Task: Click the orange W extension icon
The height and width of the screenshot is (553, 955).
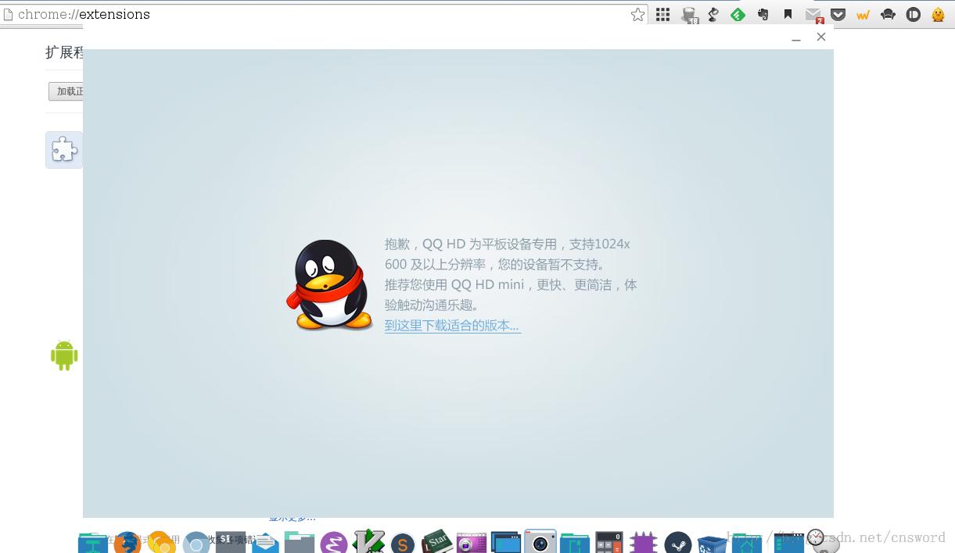Action: (863, 14)
